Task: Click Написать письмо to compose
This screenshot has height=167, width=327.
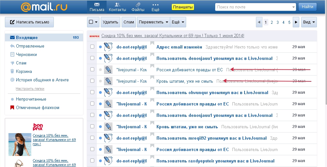Action: point(29,22)
